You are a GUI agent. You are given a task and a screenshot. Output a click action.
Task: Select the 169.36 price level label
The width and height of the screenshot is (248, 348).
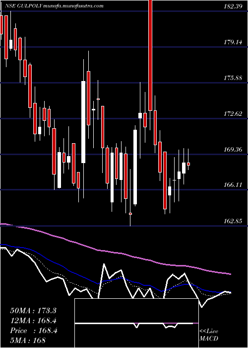pos(233,149)
